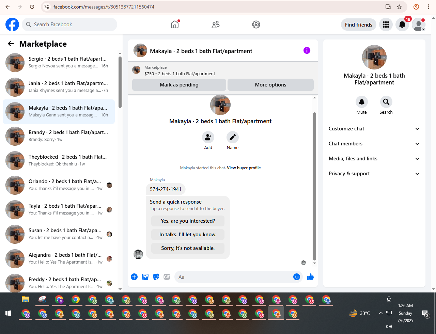Open the Tayla conversation
The width and height of the screenshot is (436, 334).
(59, 210)
